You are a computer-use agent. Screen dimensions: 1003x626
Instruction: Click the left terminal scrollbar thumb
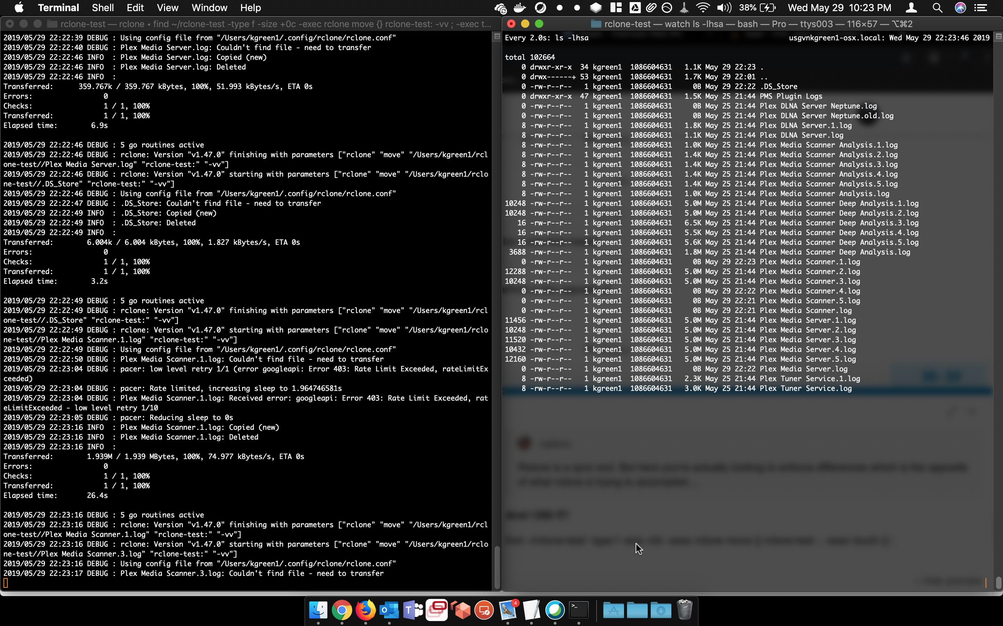coord(497,567)
